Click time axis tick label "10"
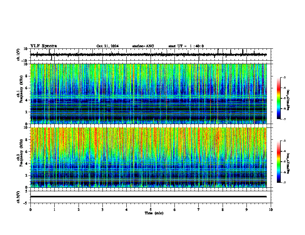This screenshot has height=235, width=305. click(271, 210)
